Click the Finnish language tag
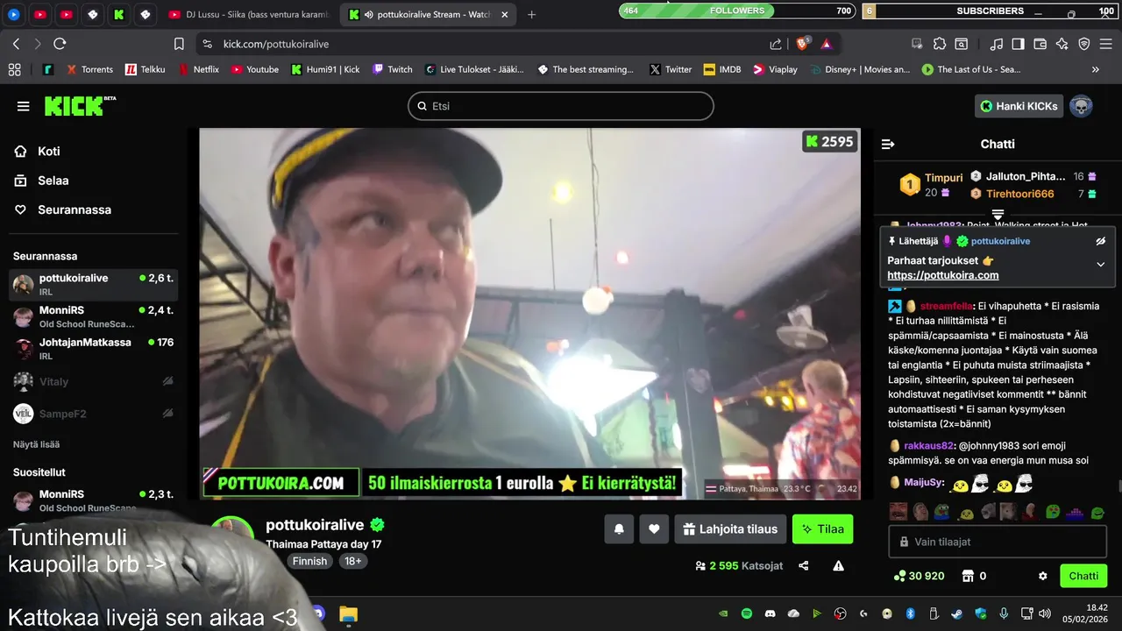The image size is (1122, 631). pyautogui.click(x=309, y=561)
